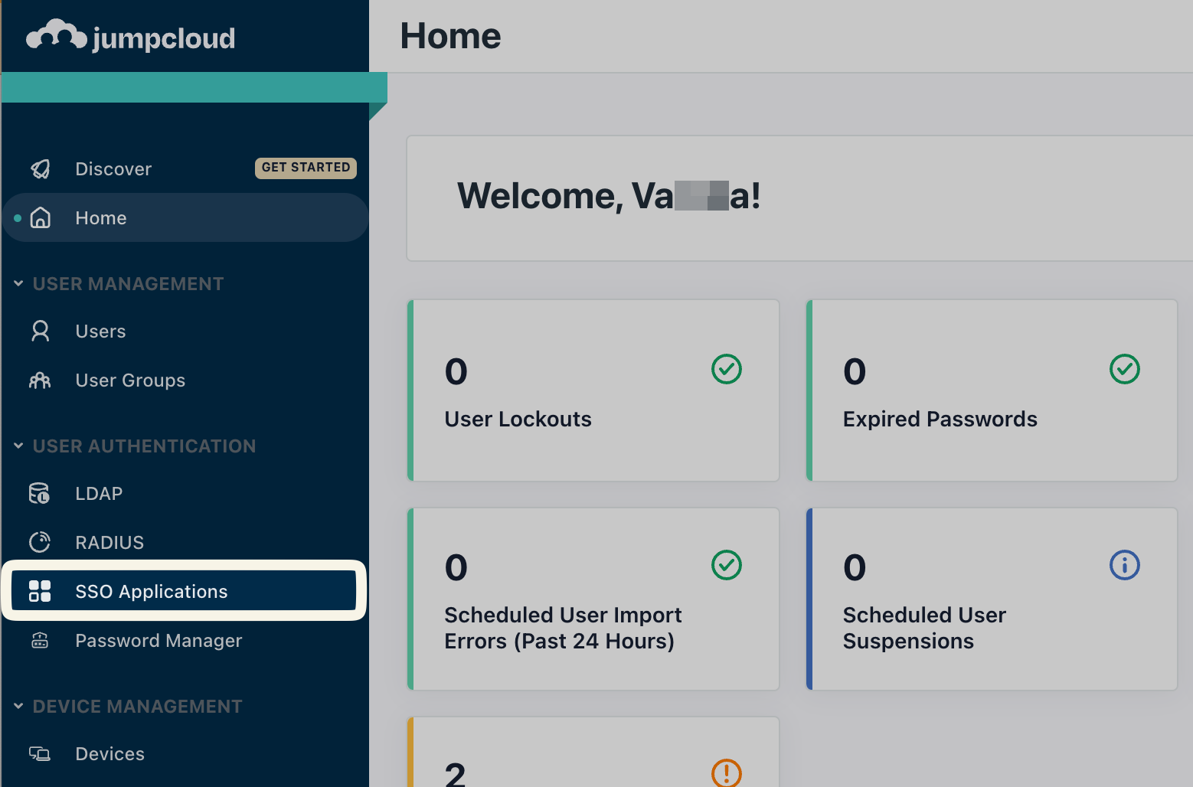Image resolution: width=1193 pixels, height=787 pixels.
Task: Open SSO Applications grid icon
Action: 40,591
